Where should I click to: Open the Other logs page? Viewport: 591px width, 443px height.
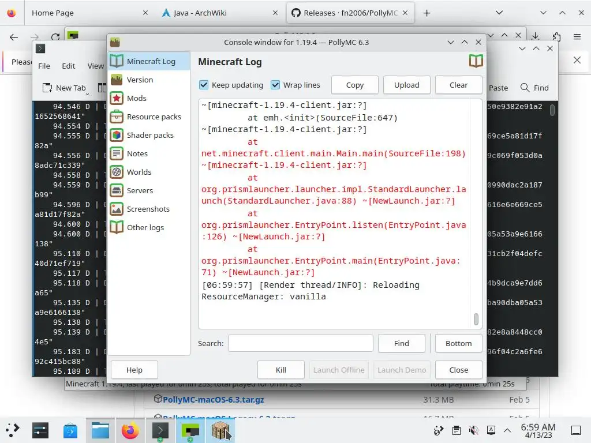pyautogui.click(x=149, y=227)
